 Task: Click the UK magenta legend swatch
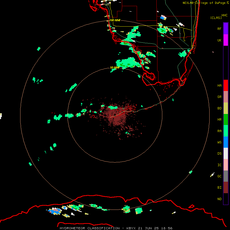click(226, 40)
